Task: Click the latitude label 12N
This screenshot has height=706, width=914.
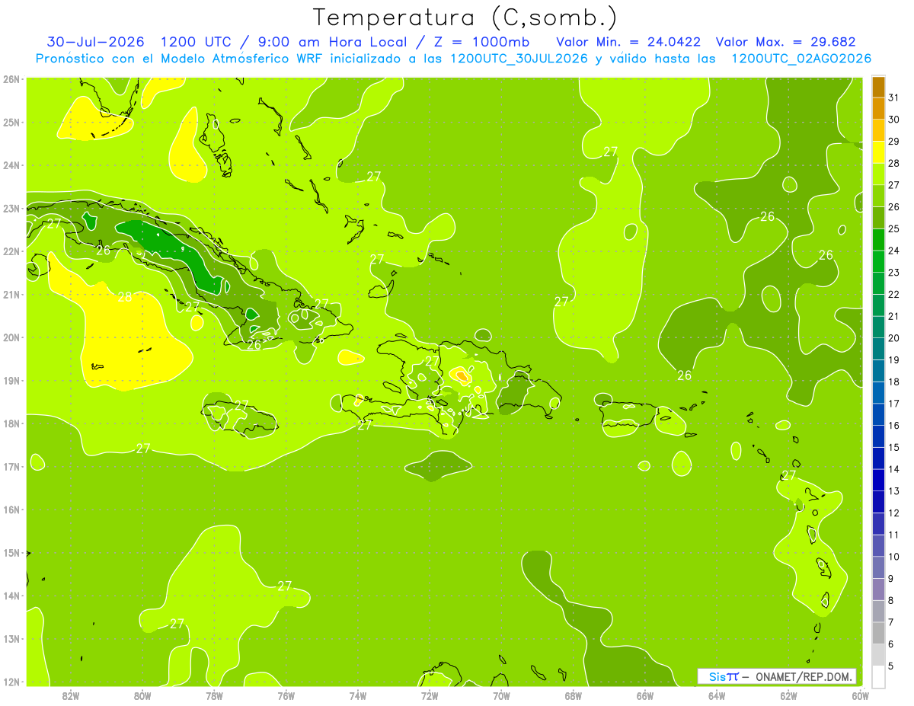Action: (x=11, y=682)
